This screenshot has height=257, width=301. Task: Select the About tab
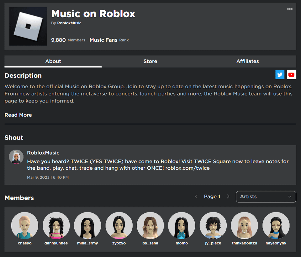[53, 61]
